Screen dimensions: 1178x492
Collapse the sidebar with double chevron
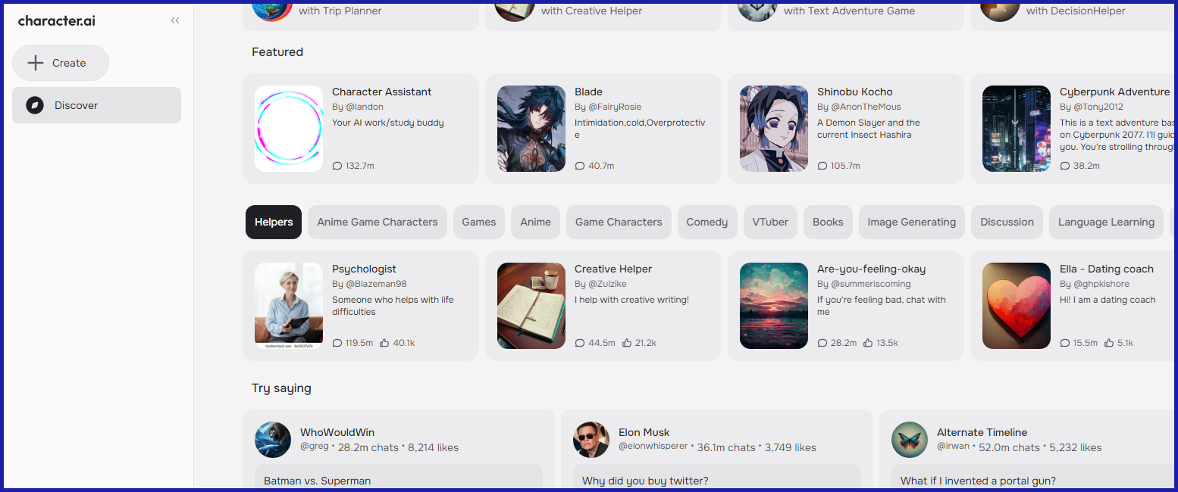point(175,20)
